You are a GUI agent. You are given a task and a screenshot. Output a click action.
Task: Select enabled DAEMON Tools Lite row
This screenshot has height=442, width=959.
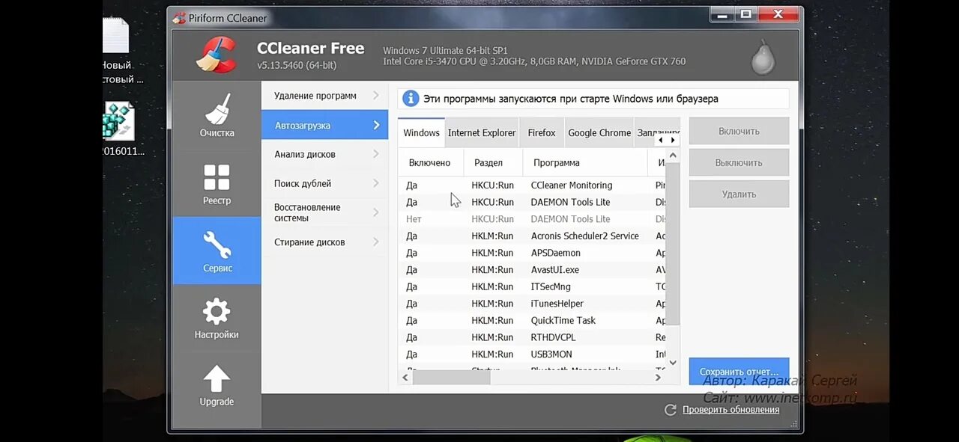(532, 202)
